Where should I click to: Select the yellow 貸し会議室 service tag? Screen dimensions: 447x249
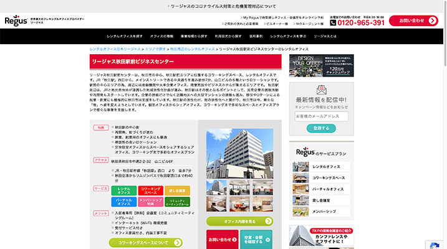click(177, 190)
